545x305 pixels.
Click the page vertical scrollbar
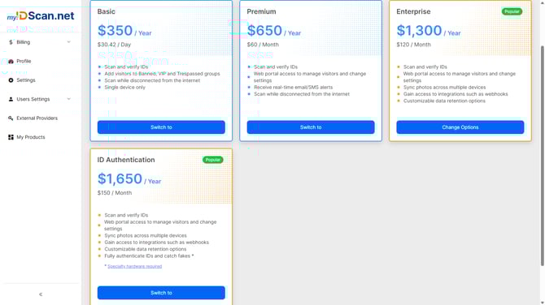tap(542, 156)
